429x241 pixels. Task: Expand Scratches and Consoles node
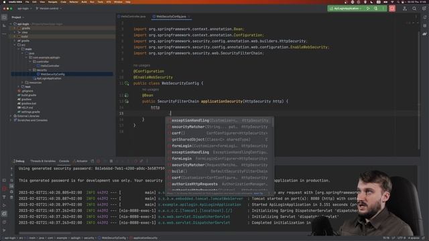point(11,120)
